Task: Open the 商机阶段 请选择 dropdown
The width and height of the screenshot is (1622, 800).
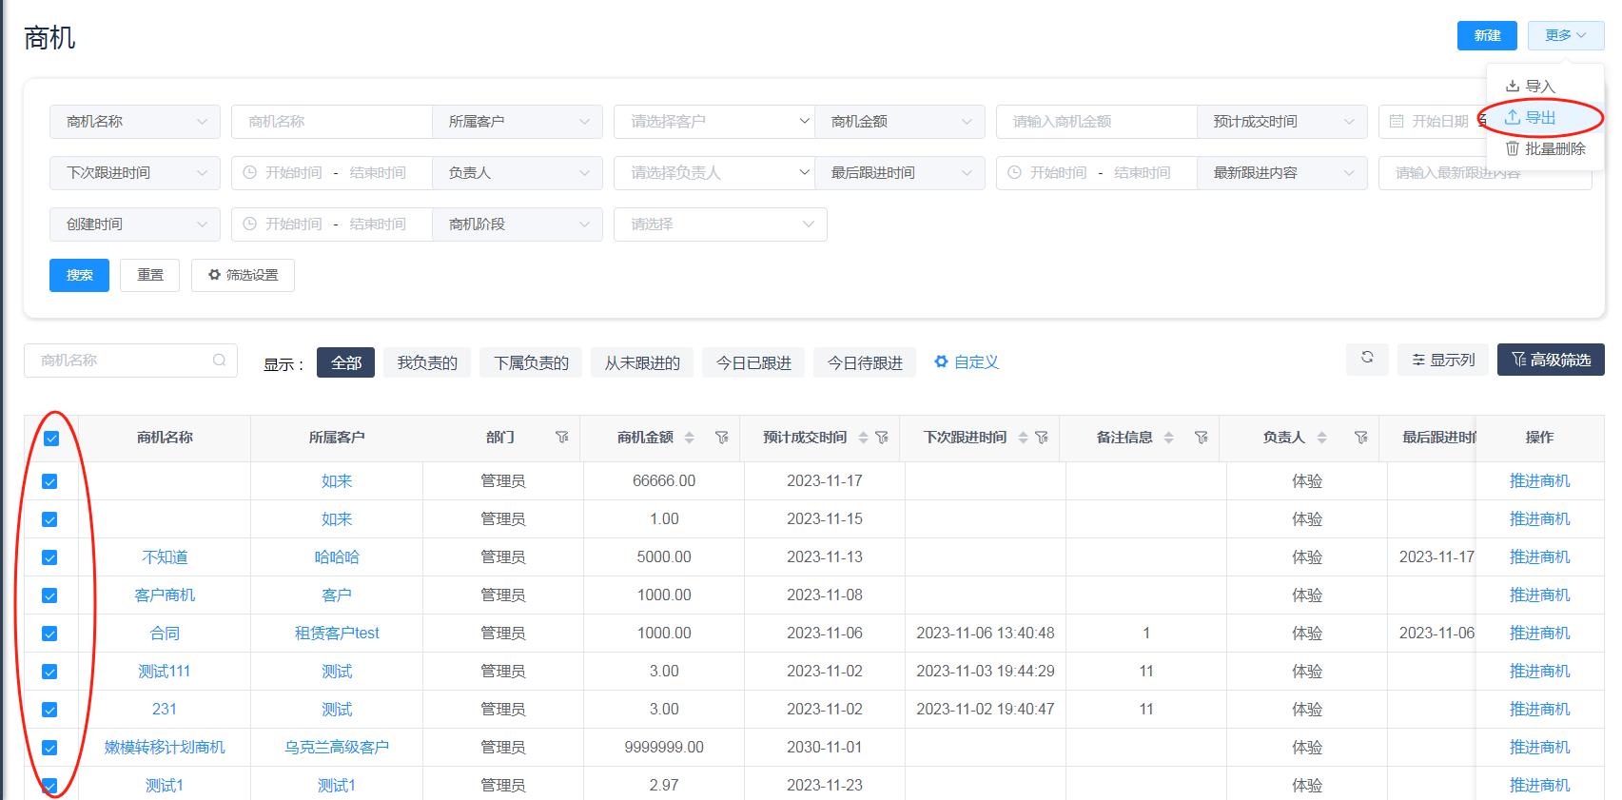Action: (x=719, y=224)
